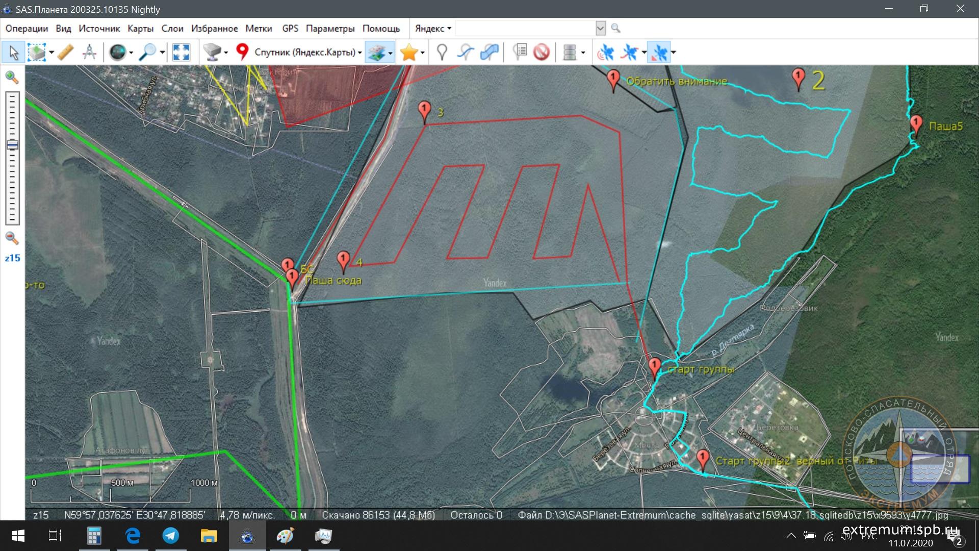
Task: Zoom in with the plus magnifier
Action: pos(12,78)
